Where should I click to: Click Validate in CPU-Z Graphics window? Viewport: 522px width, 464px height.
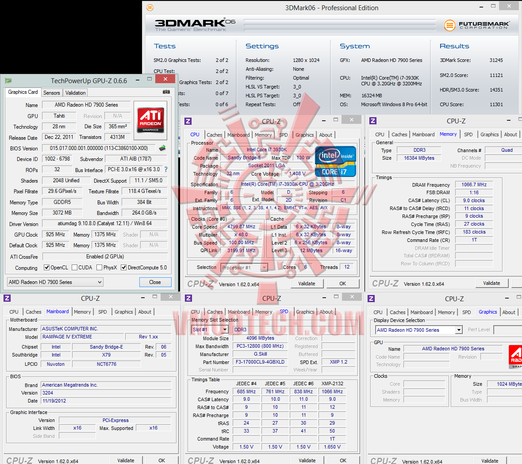click(x=490, y=460)
